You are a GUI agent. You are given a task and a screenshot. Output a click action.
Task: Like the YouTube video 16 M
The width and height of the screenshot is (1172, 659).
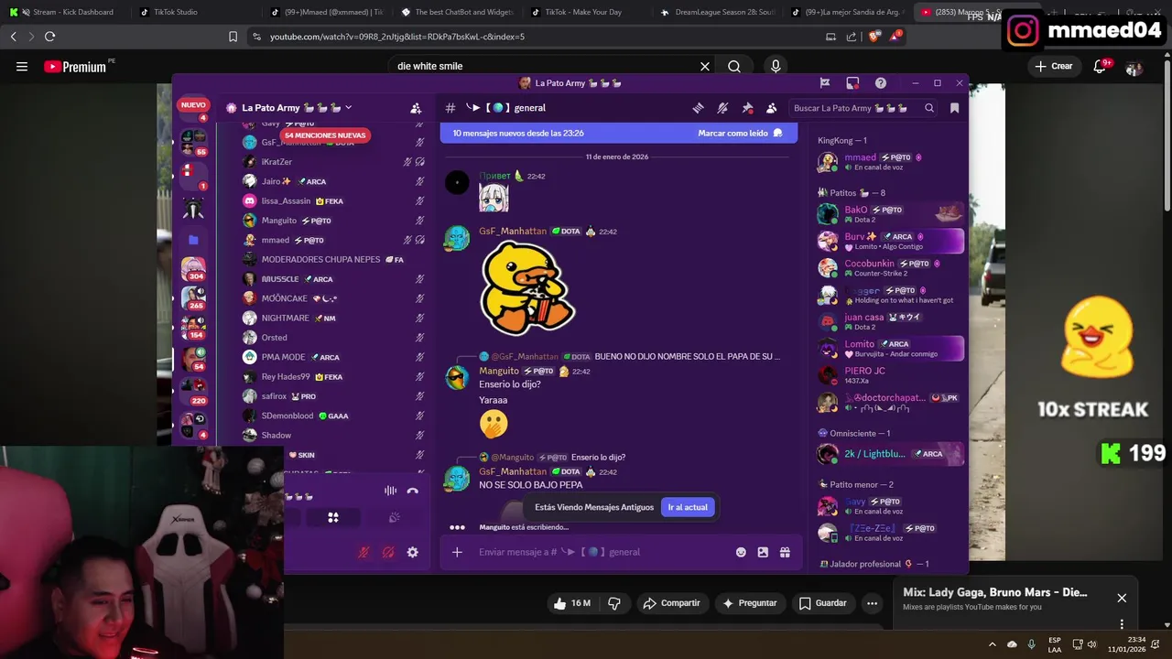point(572,603)
